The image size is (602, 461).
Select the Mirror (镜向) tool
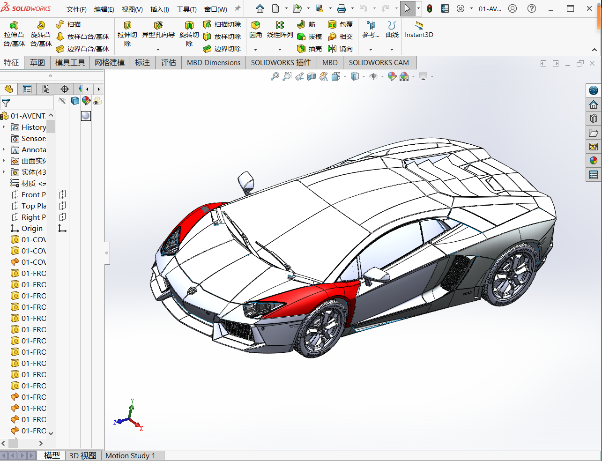[x=341, y=49]
